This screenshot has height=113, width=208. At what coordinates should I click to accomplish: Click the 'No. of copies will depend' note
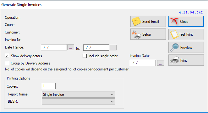click(x=67, y=69)
